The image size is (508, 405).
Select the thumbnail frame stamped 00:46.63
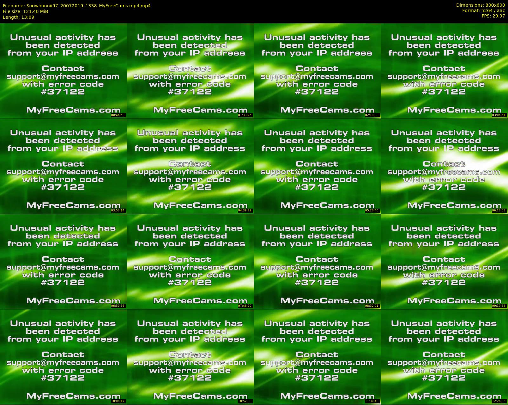[63, 71]
